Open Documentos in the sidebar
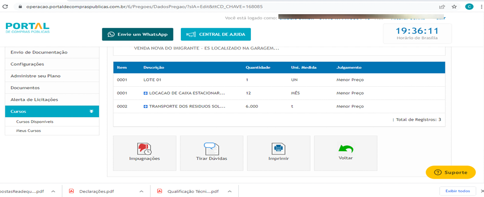484x197 pixels. pos(52,88)
